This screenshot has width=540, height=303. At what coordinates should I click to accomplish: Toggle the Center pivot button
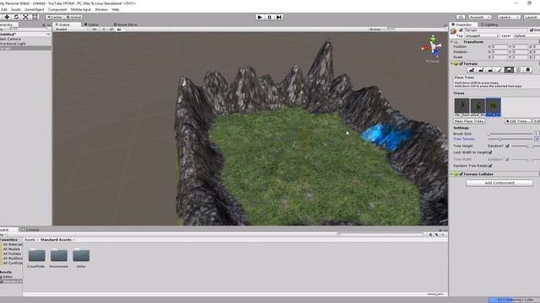[55, 17]
